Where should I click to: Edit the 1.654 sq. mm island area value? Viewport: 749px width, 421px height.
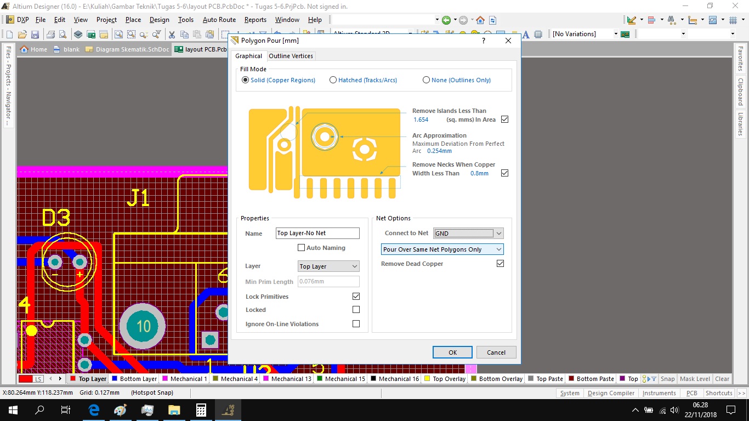421,120
